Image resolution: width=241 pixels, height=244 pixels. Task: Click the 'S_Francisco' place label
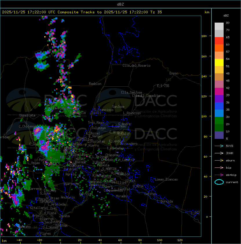(104, 110)
